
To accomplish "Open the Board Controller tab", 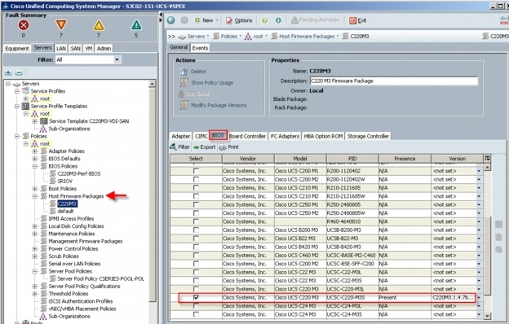I will 248,136.
